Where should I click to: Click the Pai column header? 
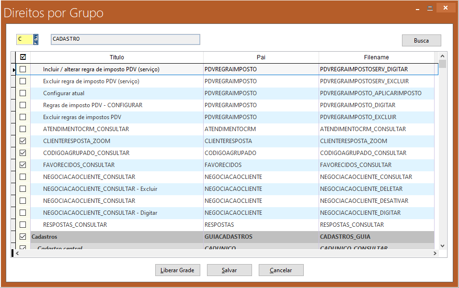(x=261, y=57)
